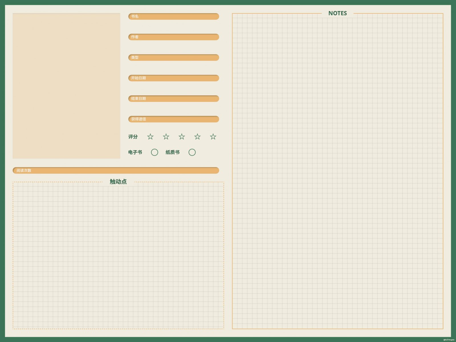Click the 结束日期 input bar

[174, 99]
